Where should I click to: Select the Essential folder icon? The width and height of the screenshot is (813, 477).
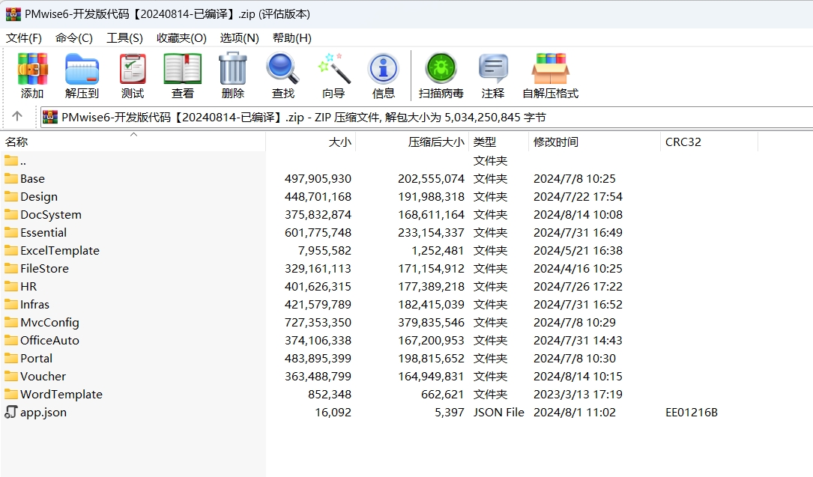pos(11,233)
